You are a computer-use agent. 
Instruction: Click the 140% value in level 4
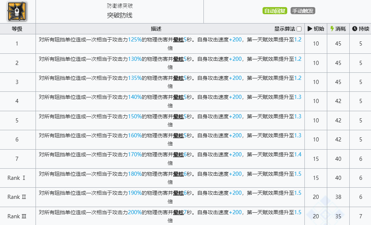pos(135,97)
